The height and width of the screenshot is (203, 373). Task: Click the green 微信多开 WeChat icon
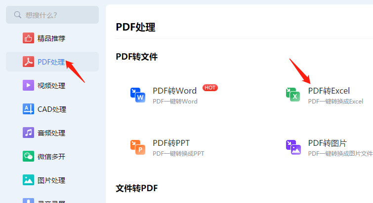click(28, 156)
